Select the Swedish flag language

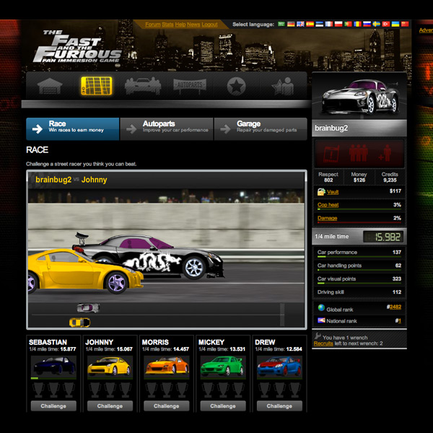pyautogui.click(x=377, y=24)
